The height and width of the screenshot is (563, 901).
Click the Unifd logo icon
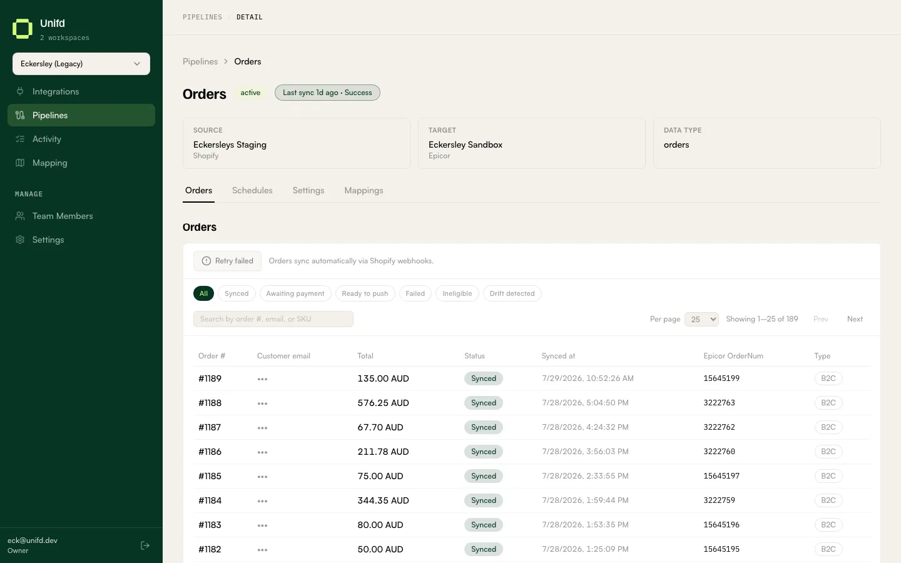click(x=23, y=29)
